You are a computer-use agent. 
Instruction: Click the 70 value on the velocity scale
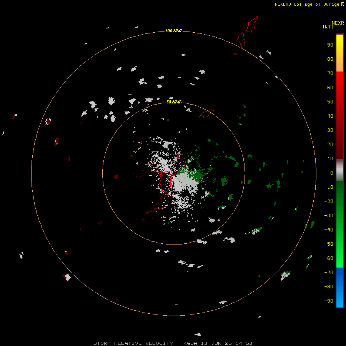(x=330, y=73)
